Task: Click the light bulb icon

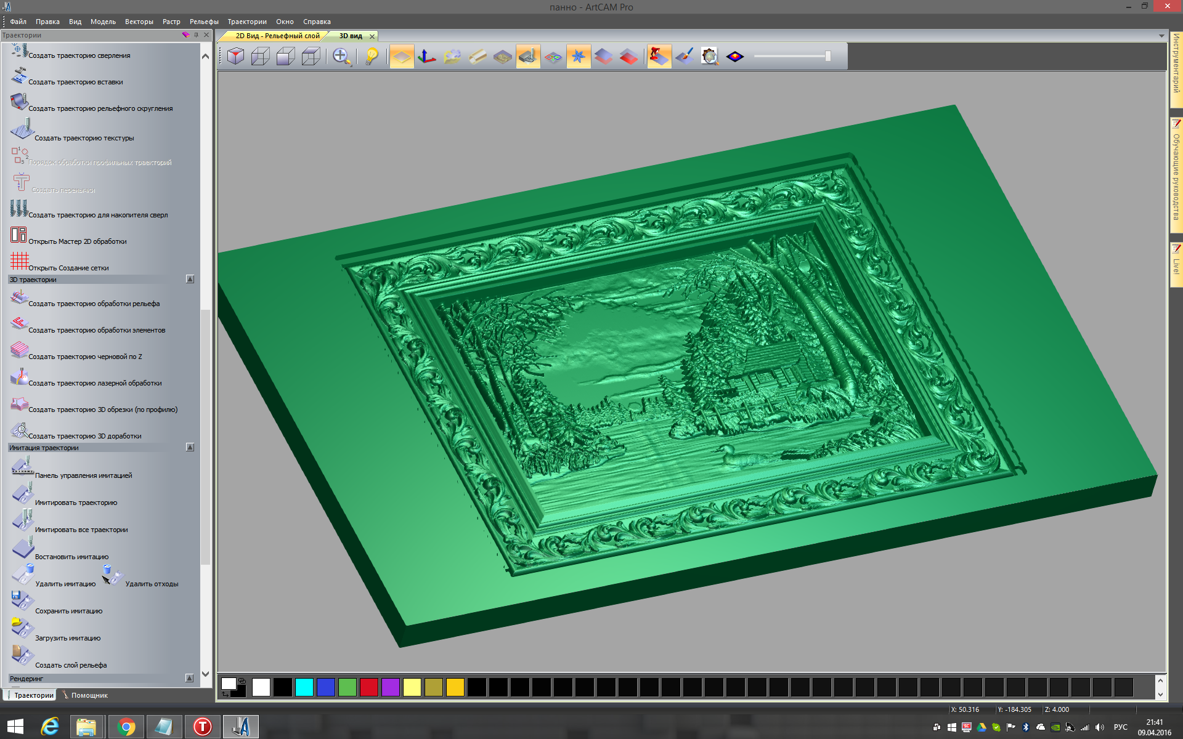Action: 372,57
